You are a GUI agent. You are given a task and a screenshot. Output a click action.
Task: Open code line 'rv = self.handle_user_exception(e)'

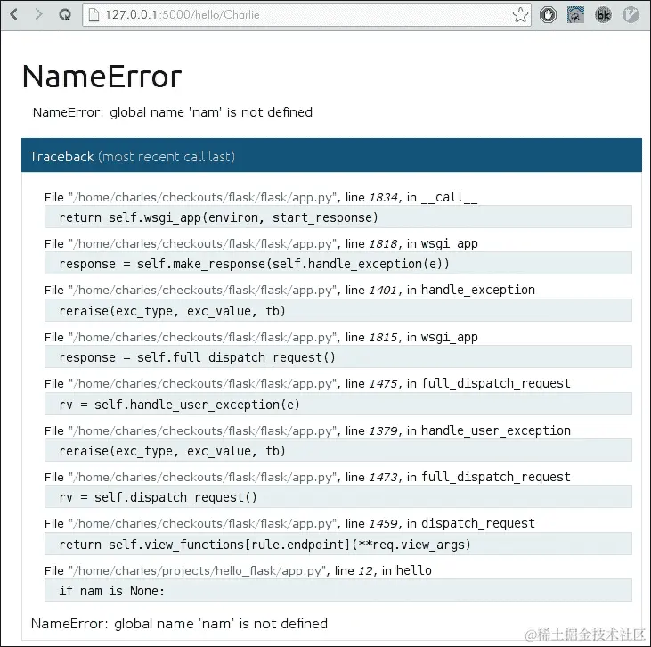(338, 404)
